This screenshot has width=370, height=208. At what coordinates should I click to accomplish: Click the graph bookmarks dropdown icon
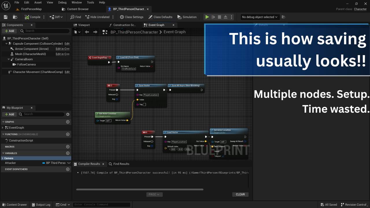coord(77,32)
